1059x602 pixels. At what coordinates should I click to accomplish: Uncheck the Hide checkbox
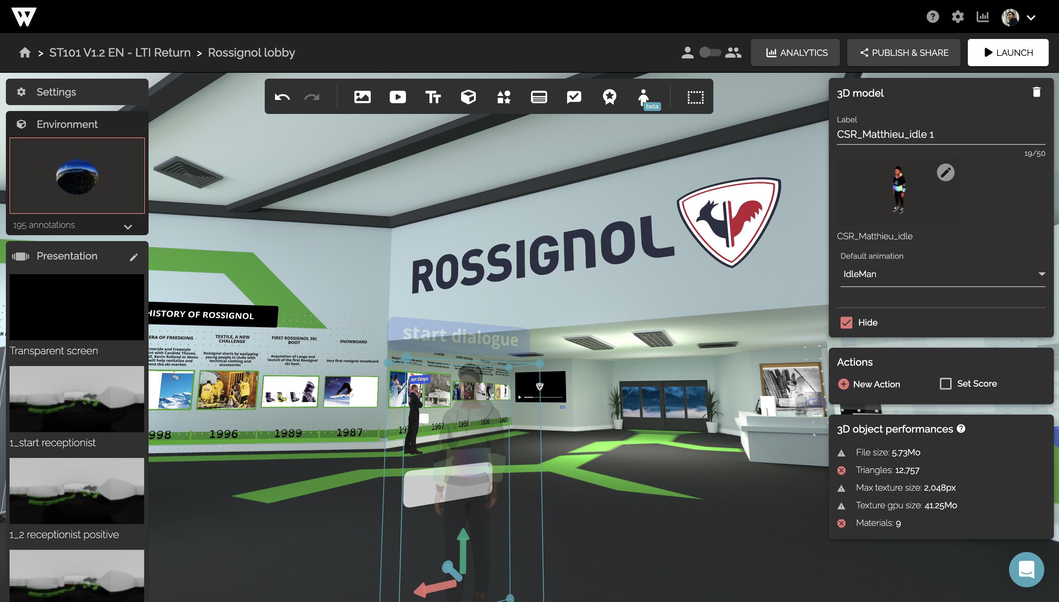(x=846, y=323)
